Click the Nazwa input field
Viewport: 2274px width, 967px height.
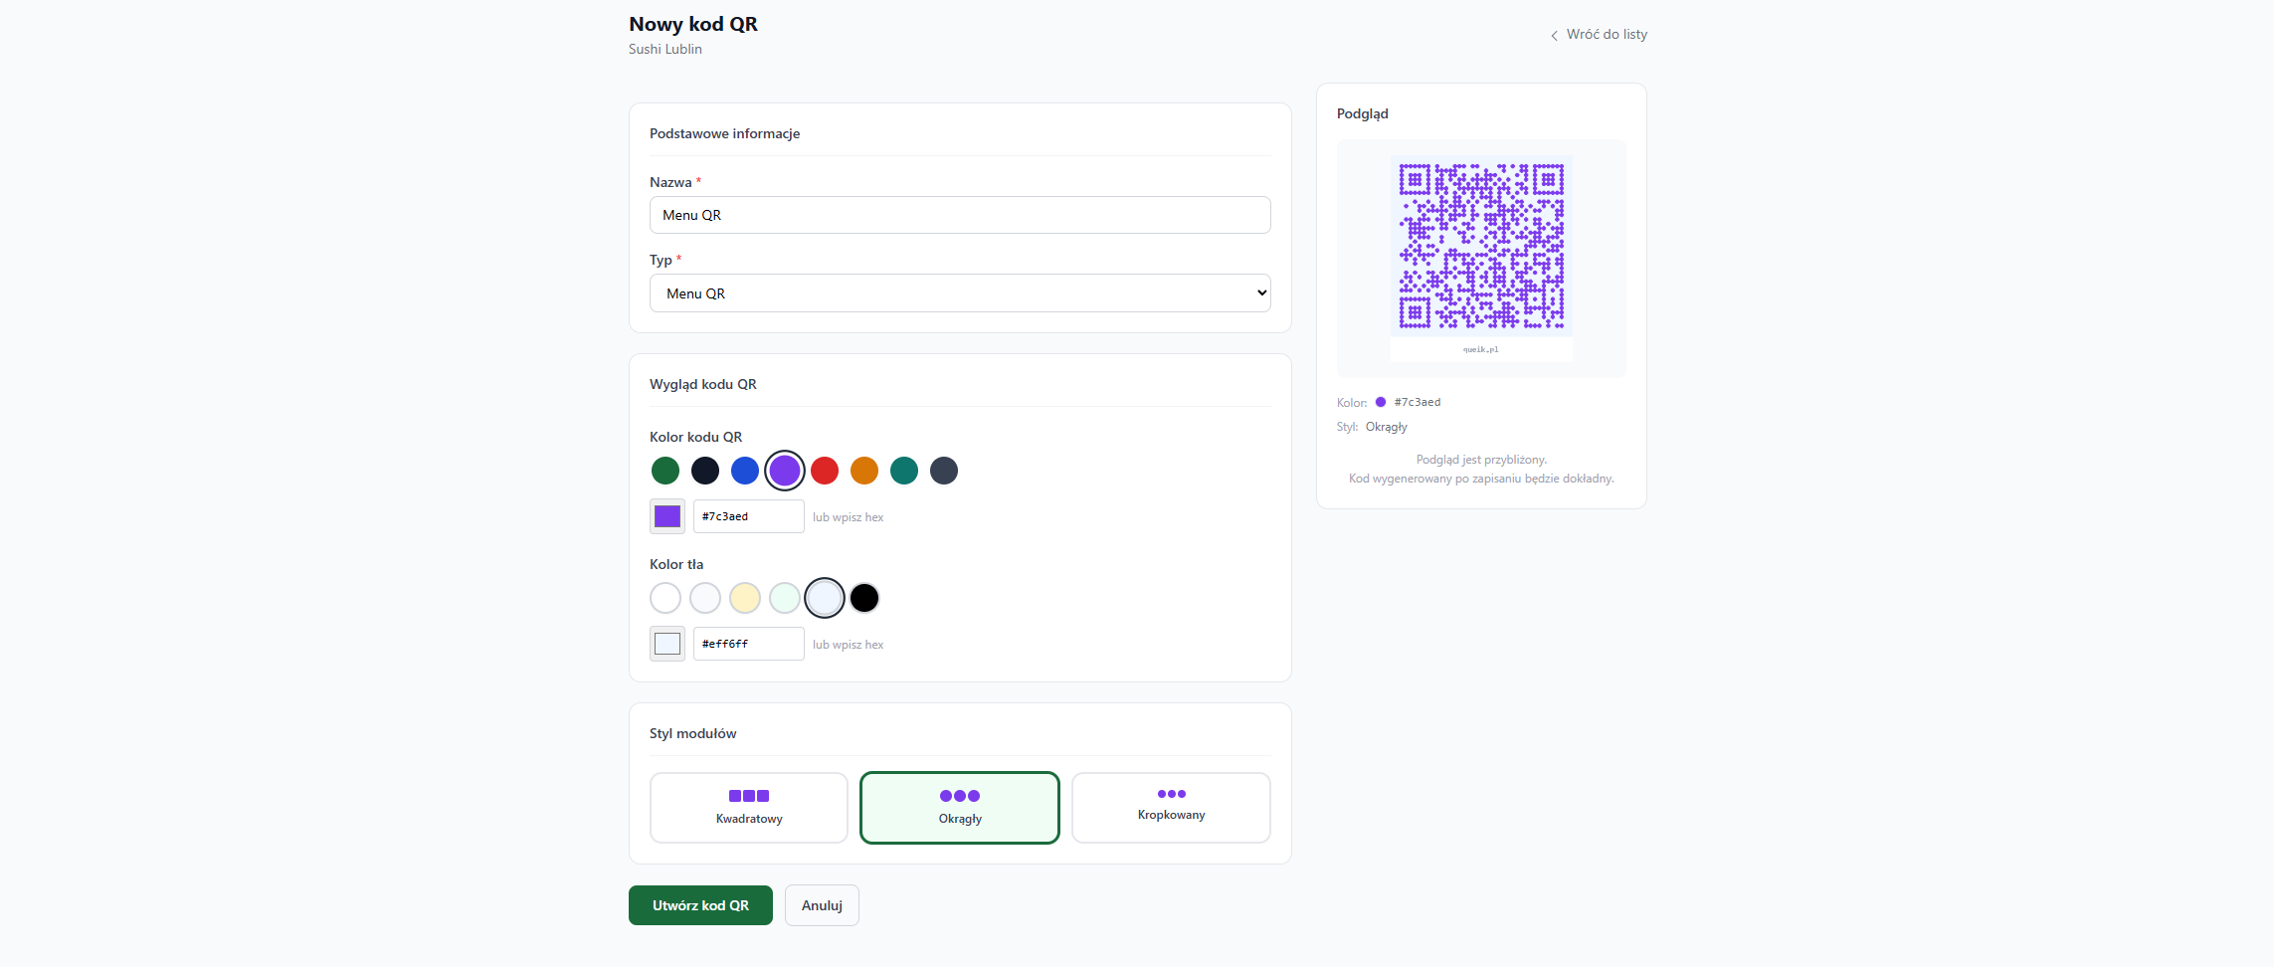[960, 215]
